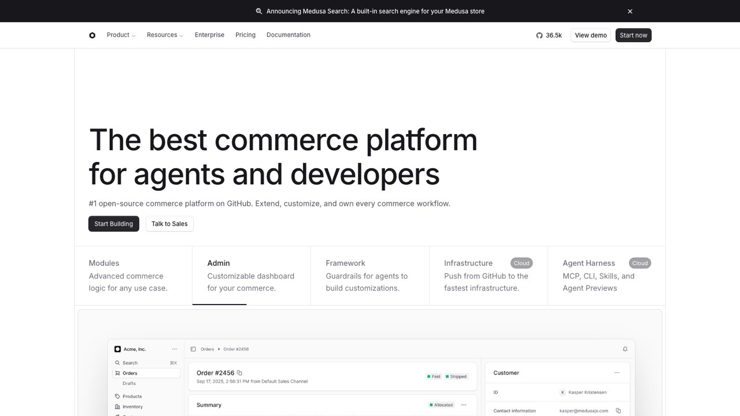
Task: Click the Search magnifier icon in the sidebar
Action: tap(117, 363)
